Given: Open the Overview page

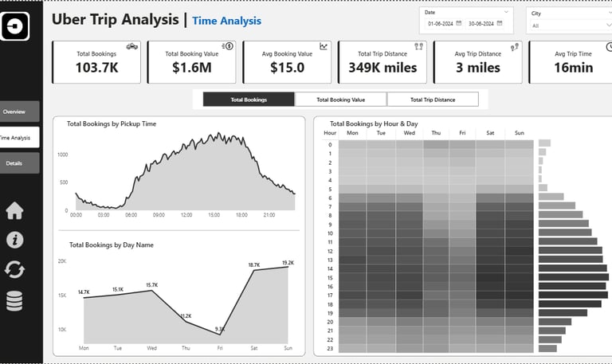Looking at the screenshot, I should point(19,112).
